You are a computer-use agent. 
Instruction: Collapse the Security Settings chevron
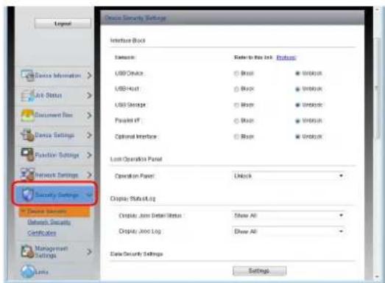(89, 195)
